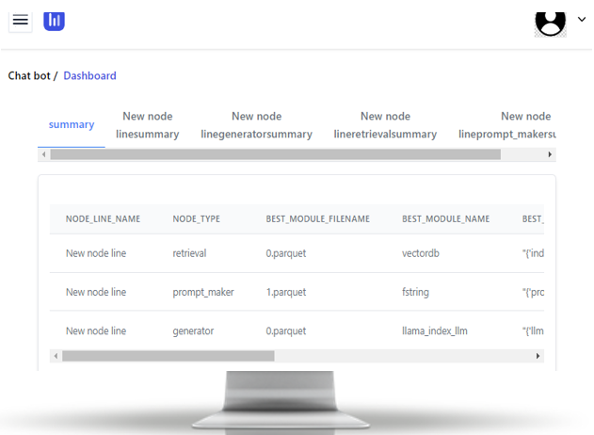Viewport: 594px width, 435px height.
Task: Select the New node lineprompt_maker tab
Action: [x=506, y=125]
